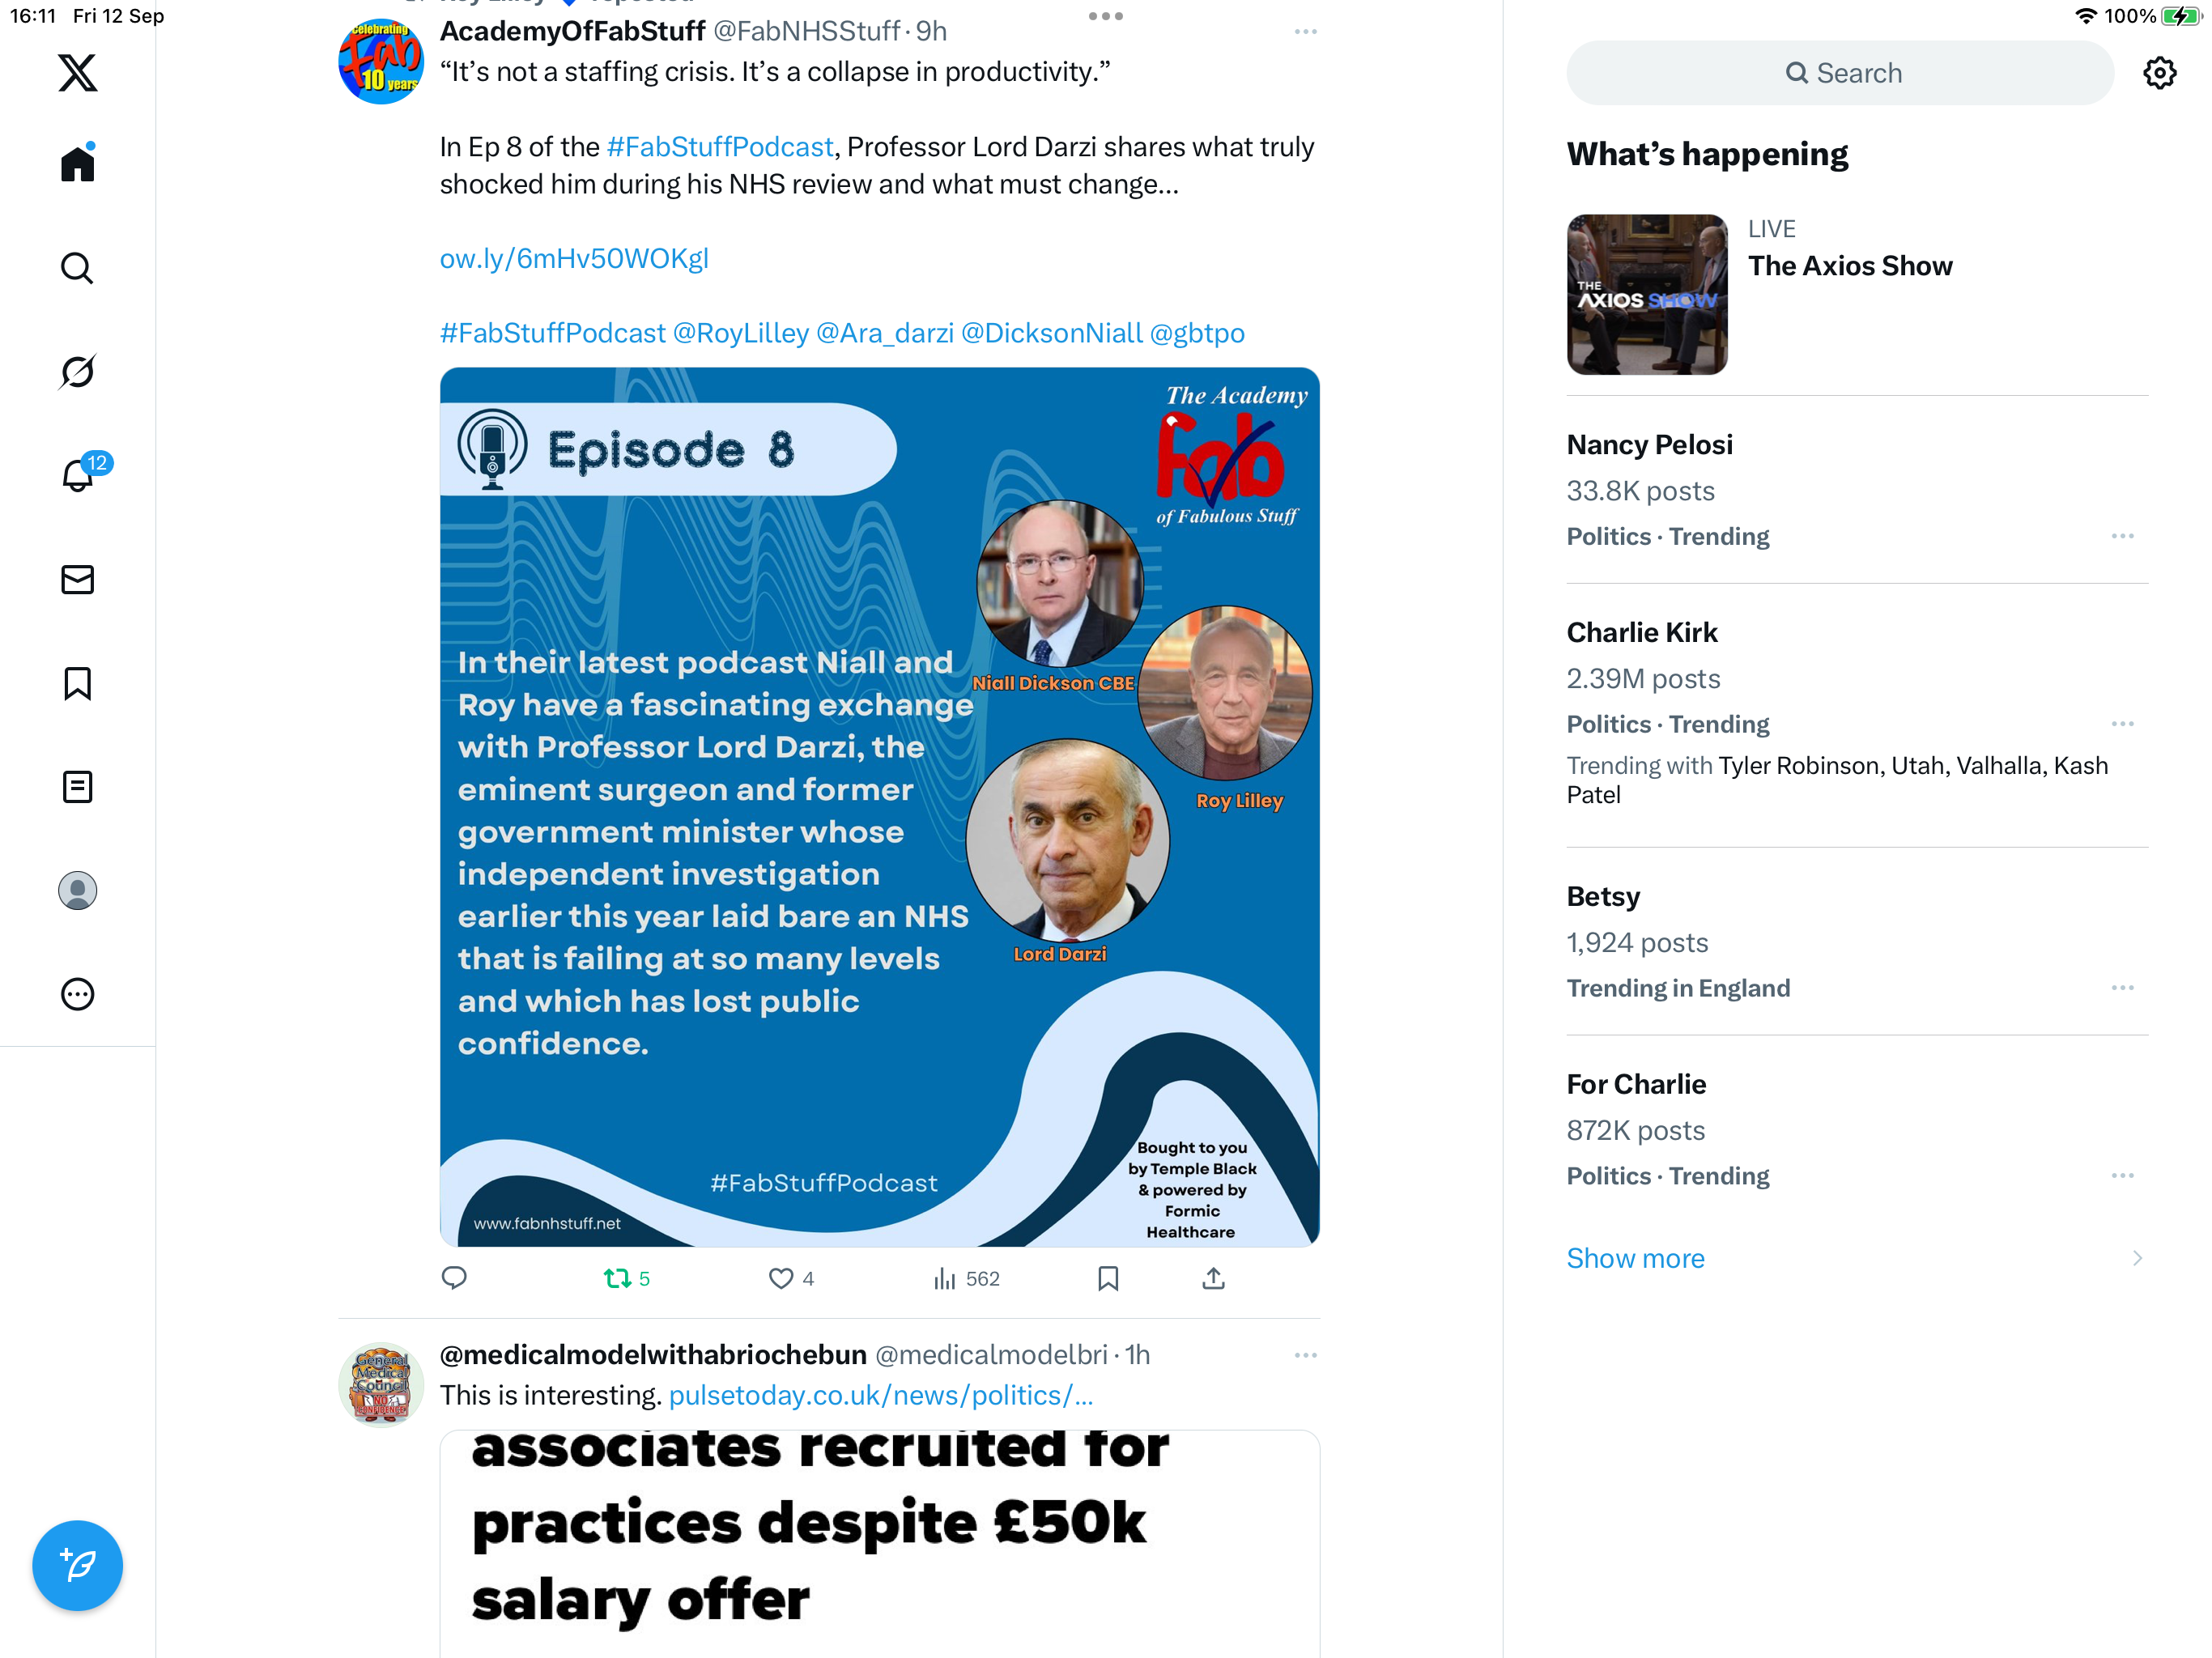Open the Messages envelope icon
Image resolution: width=2212 pixels, height=1658 pixels.
77,579
